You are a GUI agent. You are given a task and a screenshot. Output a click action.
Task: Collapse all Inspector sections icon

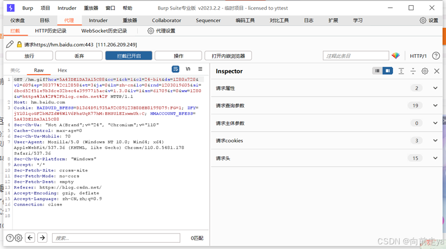pos(413,71)
